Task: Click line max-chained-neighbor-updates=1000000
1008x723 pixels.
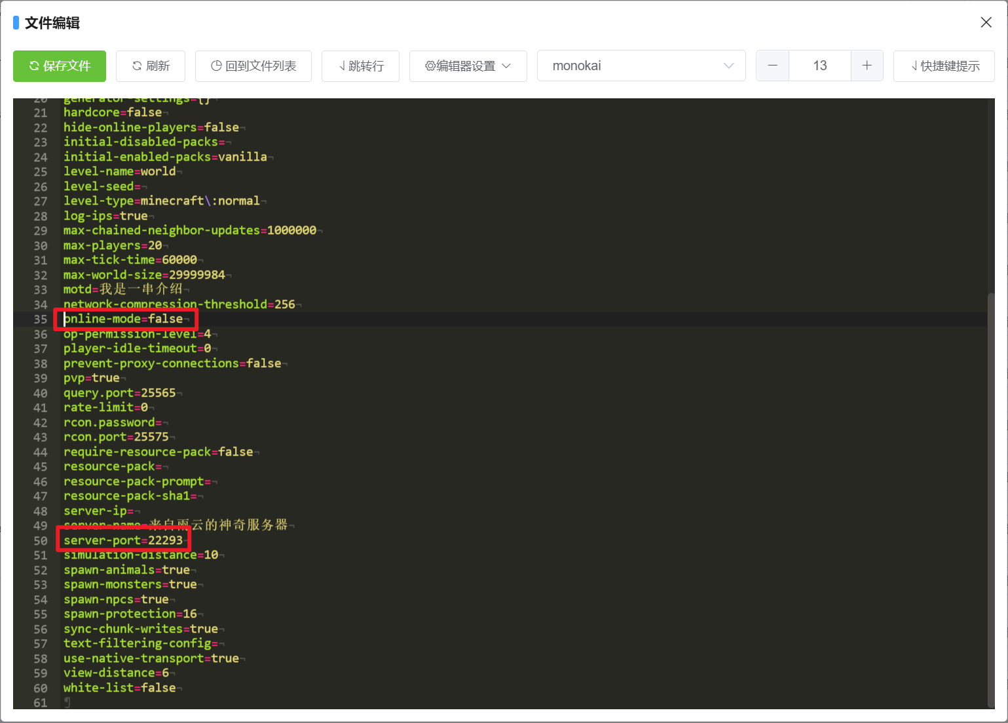Action: (190, 231)
